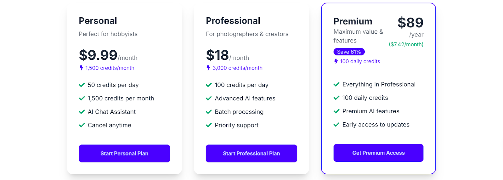Screen dimensions: 503x180
Task: Click the Start Professional Plan button
Action: pos(251,154)
